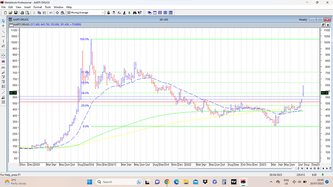
Task: Click the Save disk icon
Action: (x=16, y=13)
